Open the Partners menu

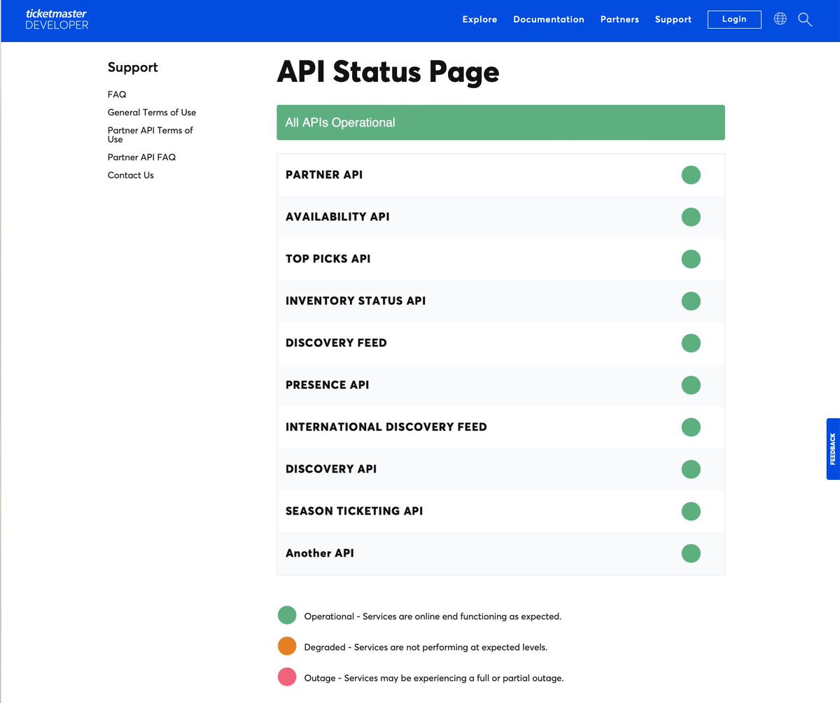click(x=619, y=20)
